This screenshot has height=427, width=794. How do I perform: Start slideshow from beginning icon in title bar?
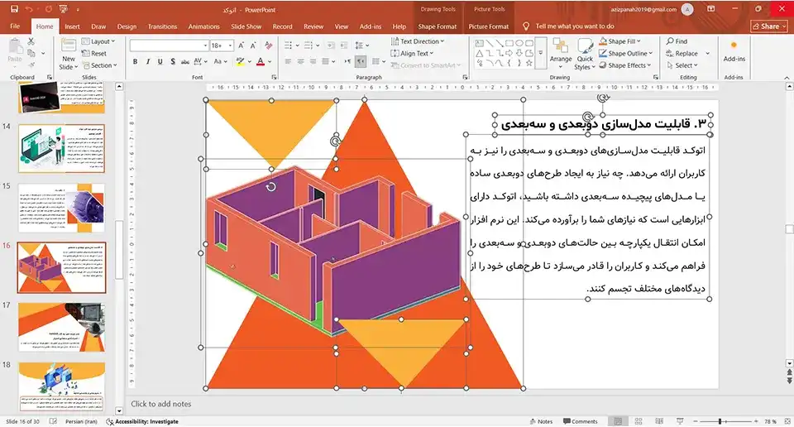[64, 9]
